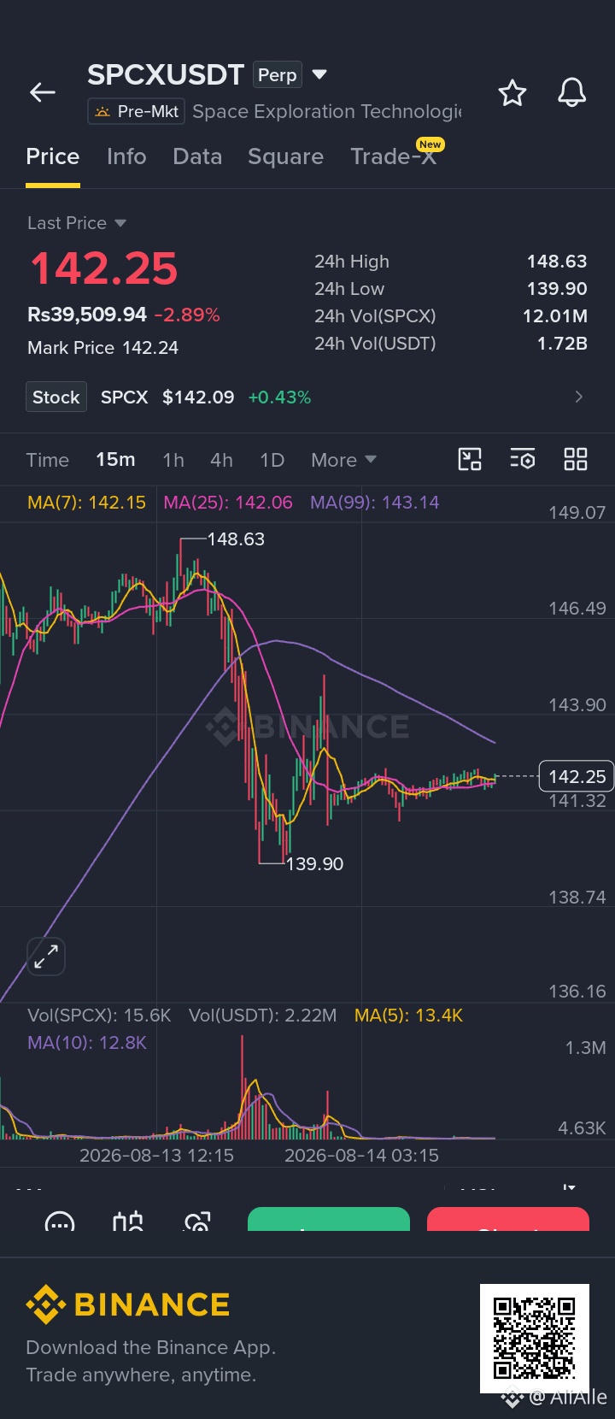Tap the green buy button at bottom

pyautogui.click(x=329, y=1219)
